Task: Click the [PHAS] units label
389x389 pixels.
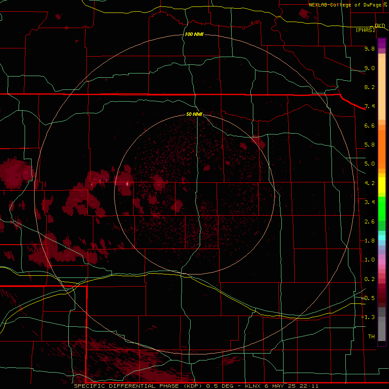Action: coord(365,30)
